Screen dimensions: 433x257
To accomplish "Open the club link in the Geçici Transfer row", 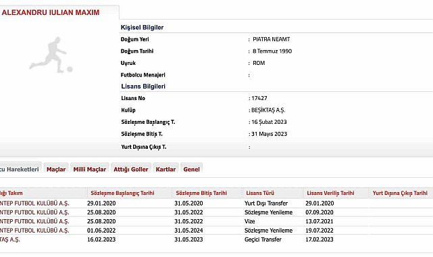I will pyautogui.click(x=10, y=239).
